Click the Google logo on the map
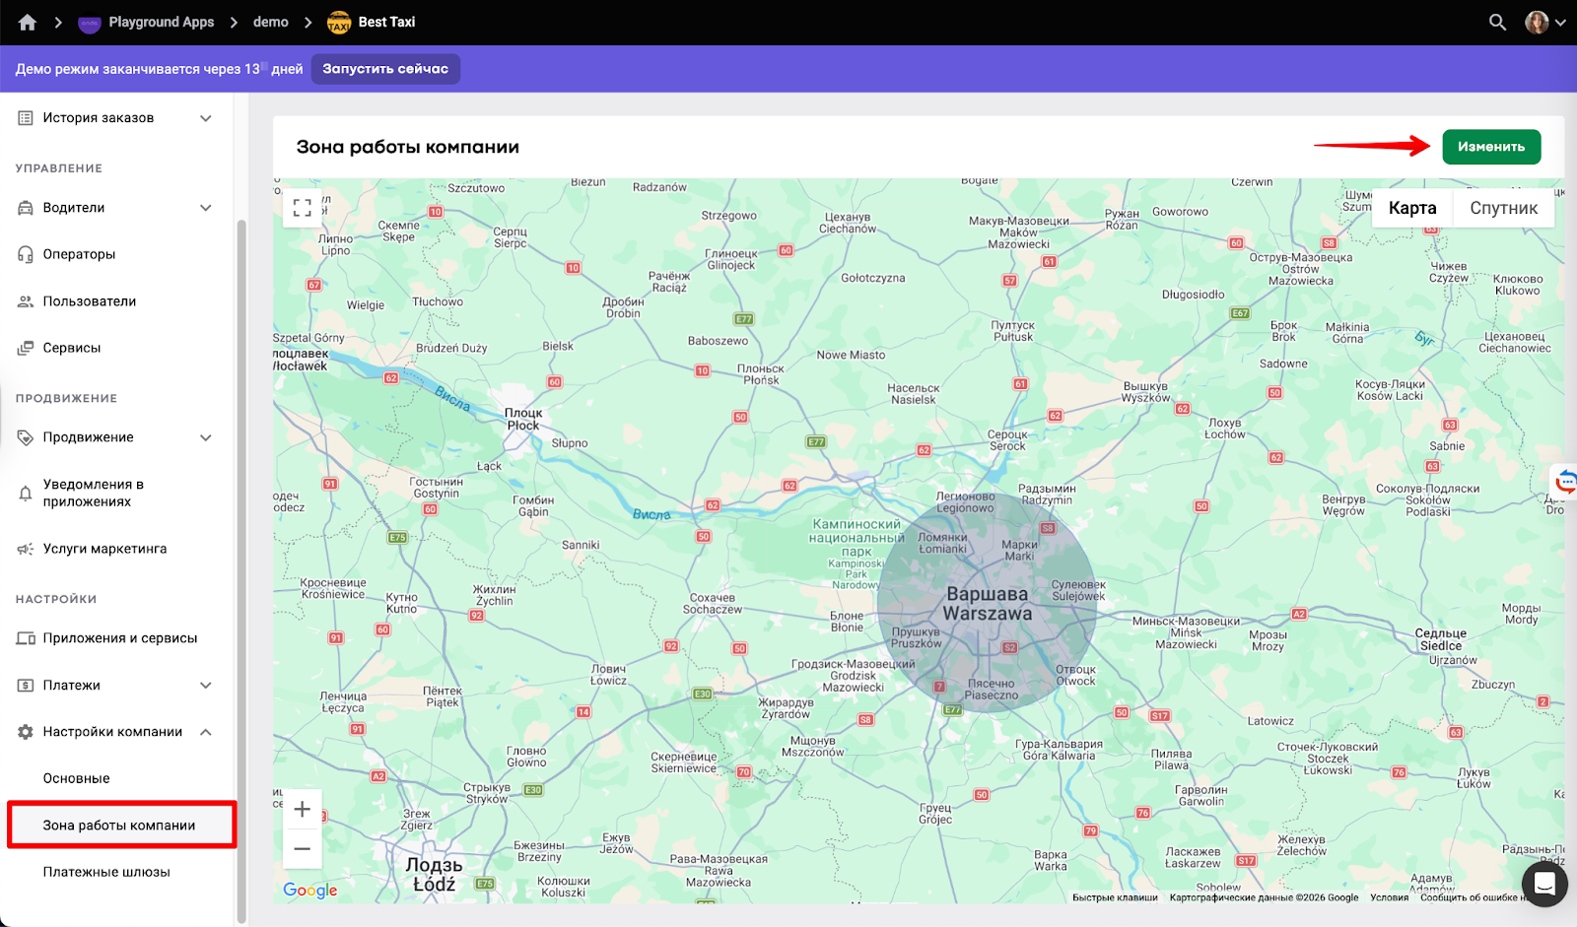 coord(310,890)
